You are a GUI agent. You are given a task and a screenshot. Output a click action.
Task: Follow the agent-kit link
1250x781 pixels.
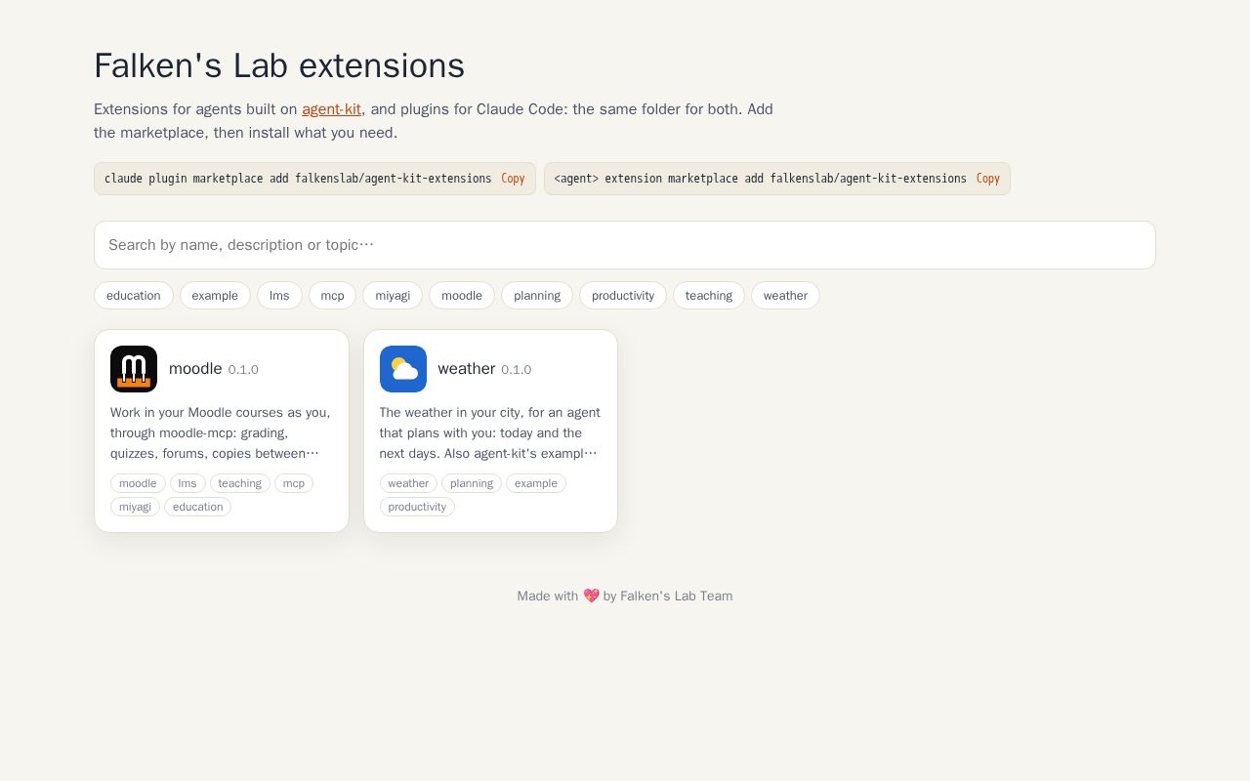click(331, 109)
